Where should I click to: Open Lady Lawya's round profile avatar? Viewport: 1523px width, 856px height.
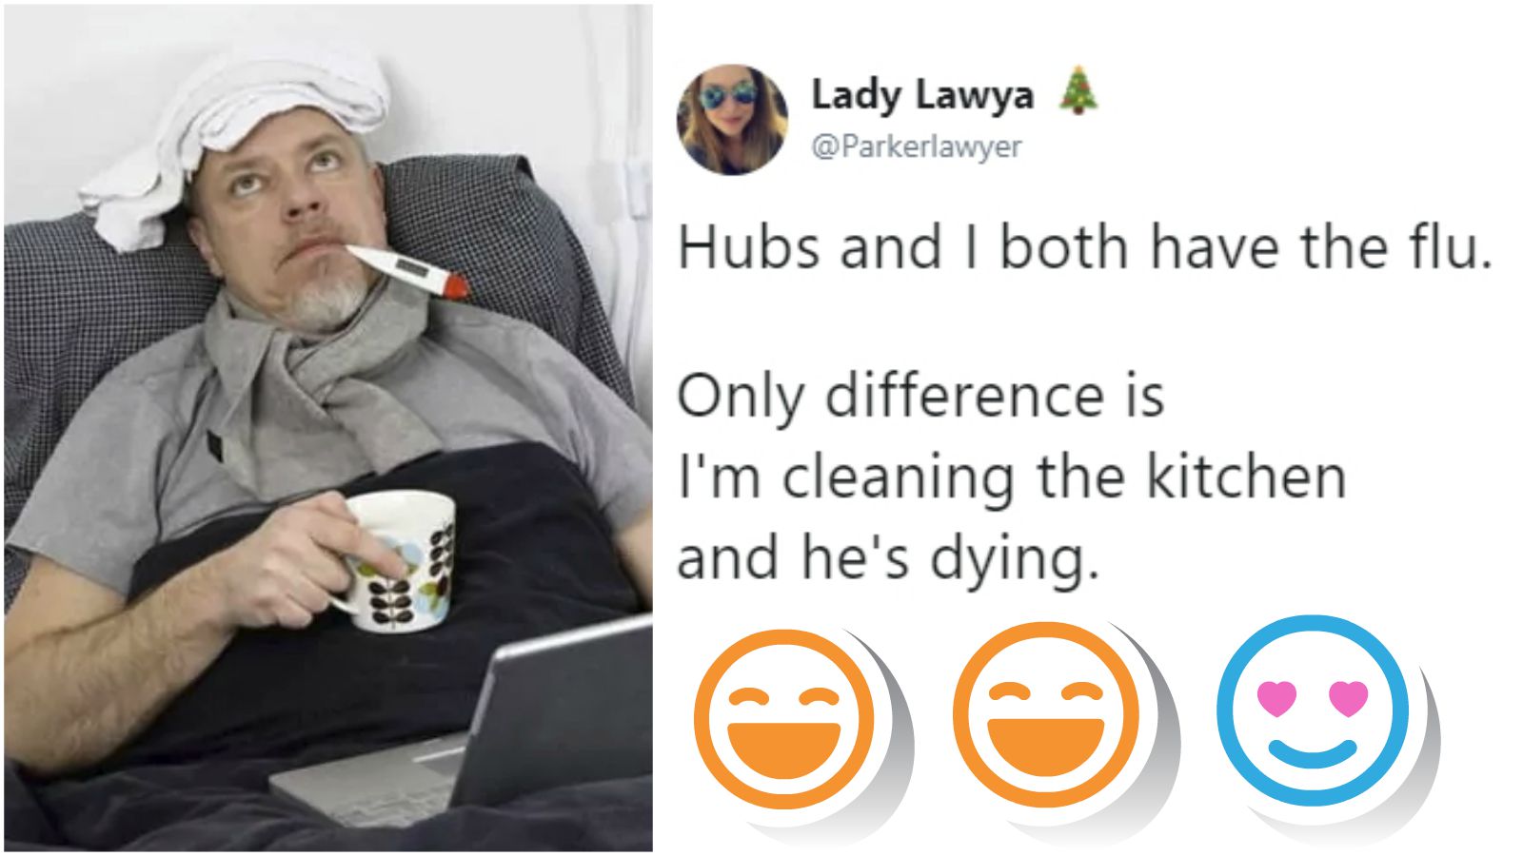click(x=732, y=120)
